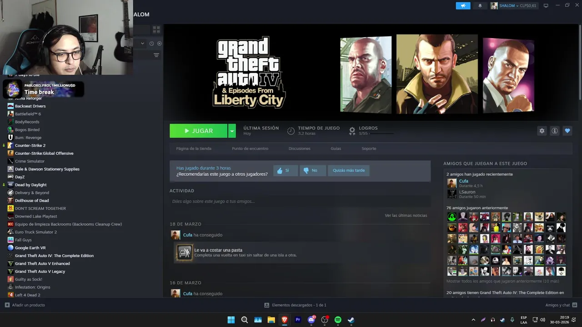Select Battlefield 6 in library list

(x=28, y=114)
